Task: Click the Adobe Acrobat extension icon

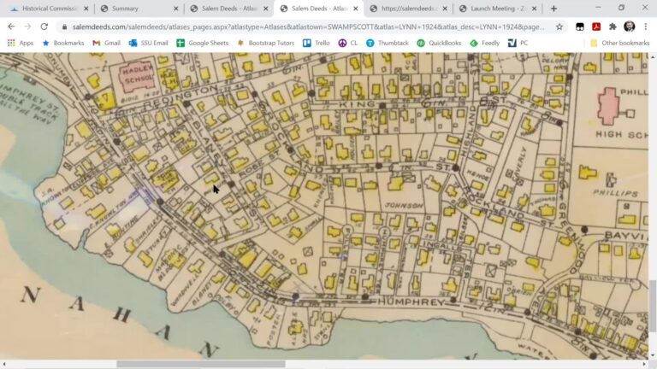Action: 596,26
